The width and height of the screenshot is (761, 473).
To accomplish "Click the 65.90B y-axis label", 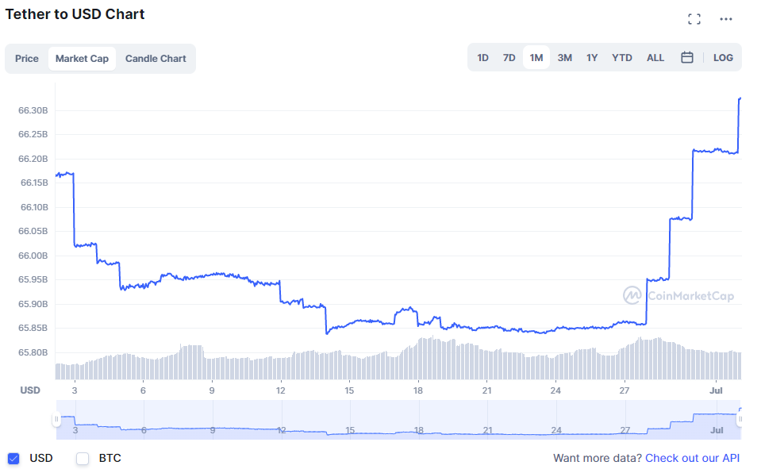I will coord(33,304).
